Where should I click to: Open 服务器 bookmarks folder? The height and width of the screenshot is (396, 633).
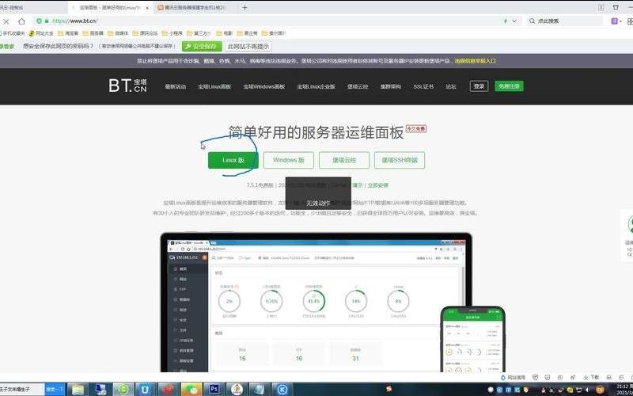93,33
